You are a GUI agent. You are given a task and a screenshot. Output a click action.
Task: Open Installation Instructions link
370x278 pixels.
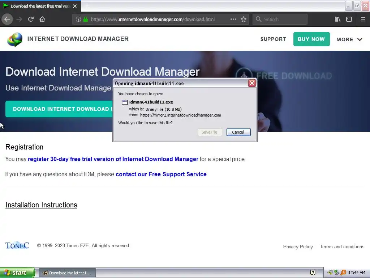41,205
